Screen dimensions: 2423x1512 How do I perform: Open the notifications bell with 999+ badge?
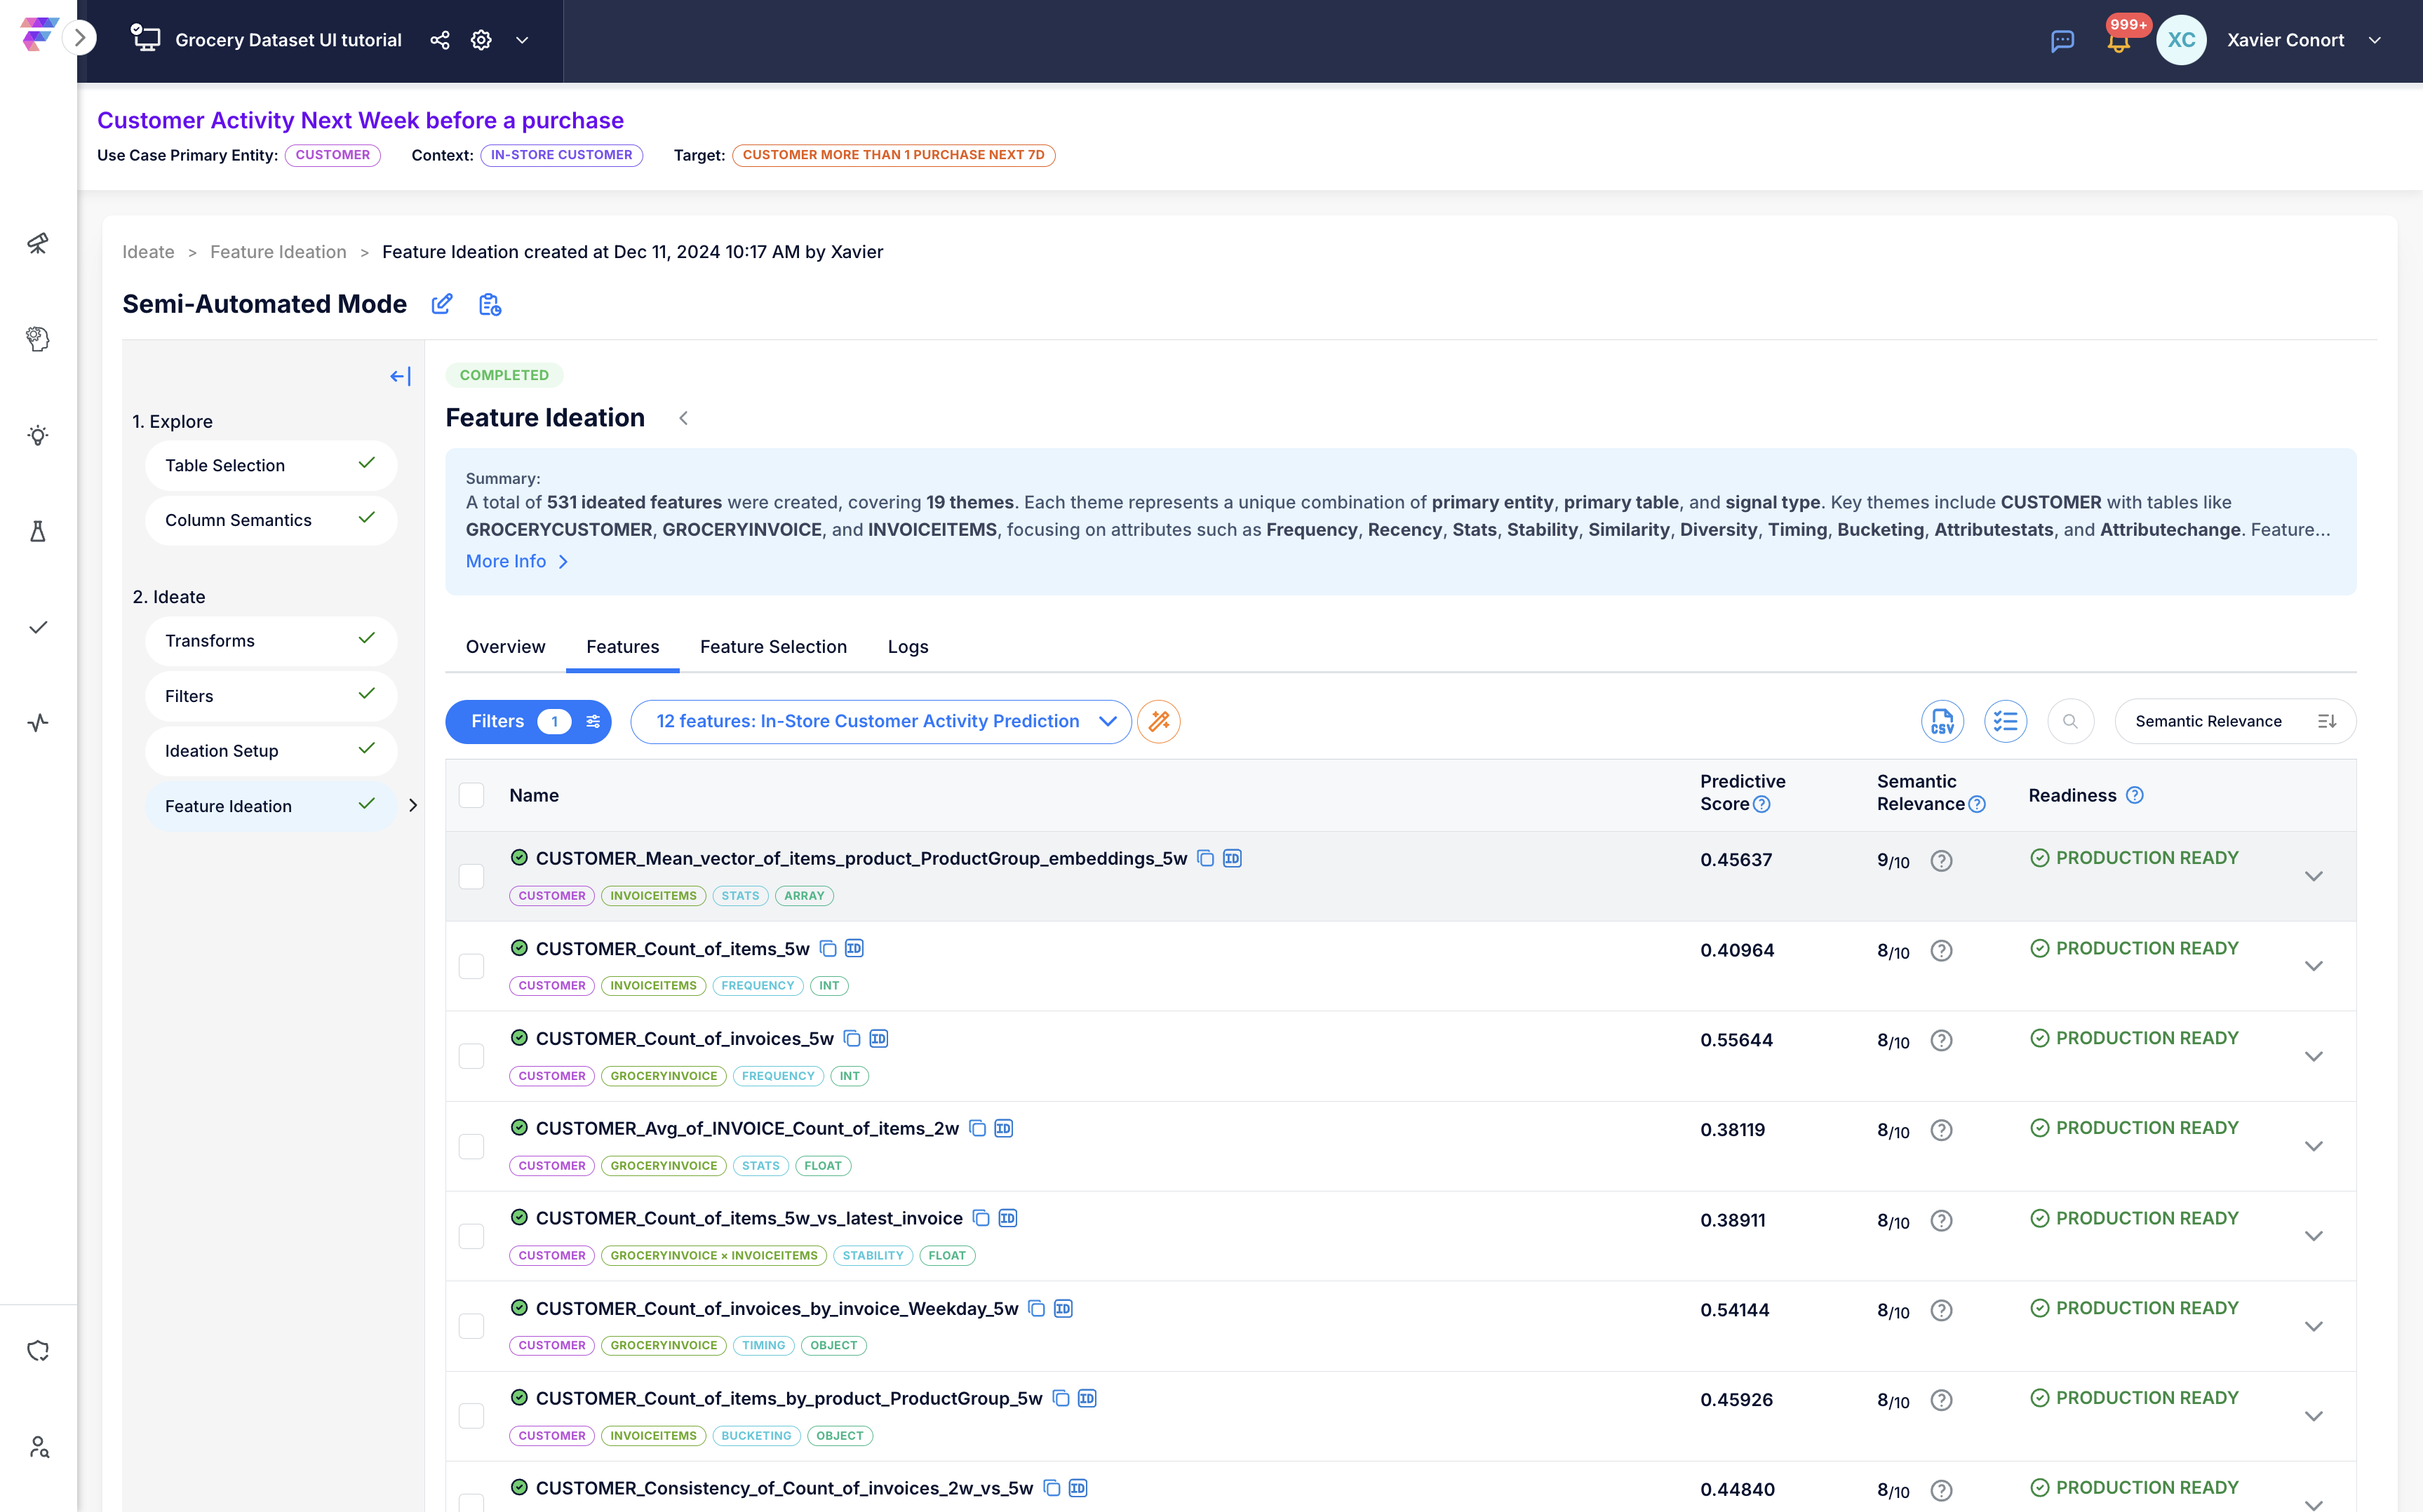point(2118,40)
